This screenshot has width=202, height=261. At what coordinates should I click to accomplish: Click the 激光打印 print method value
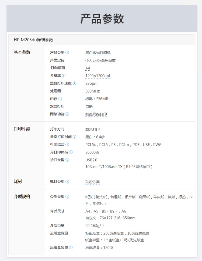pyautogui.click(x=92, y=129)
